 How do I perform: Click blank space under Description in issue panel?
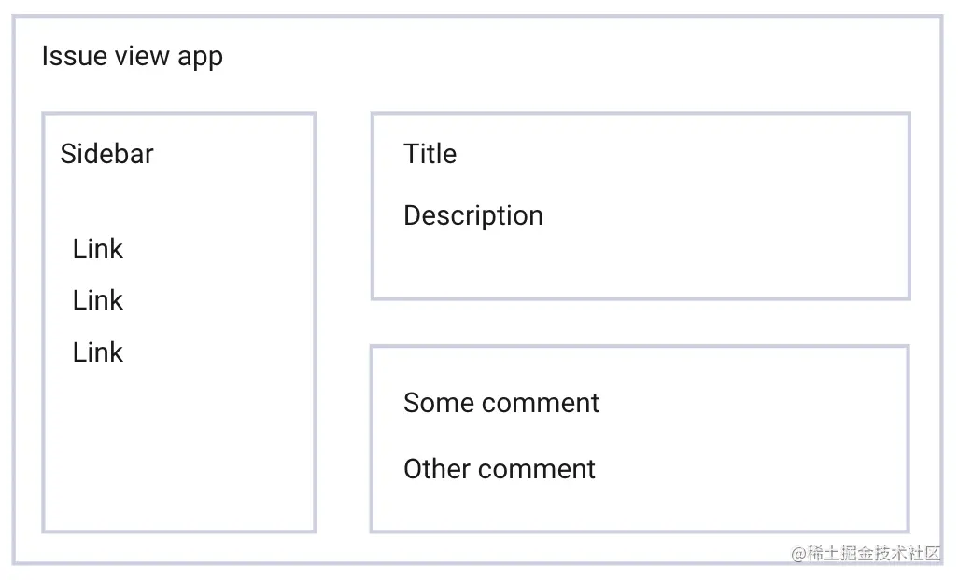[641, 266]
